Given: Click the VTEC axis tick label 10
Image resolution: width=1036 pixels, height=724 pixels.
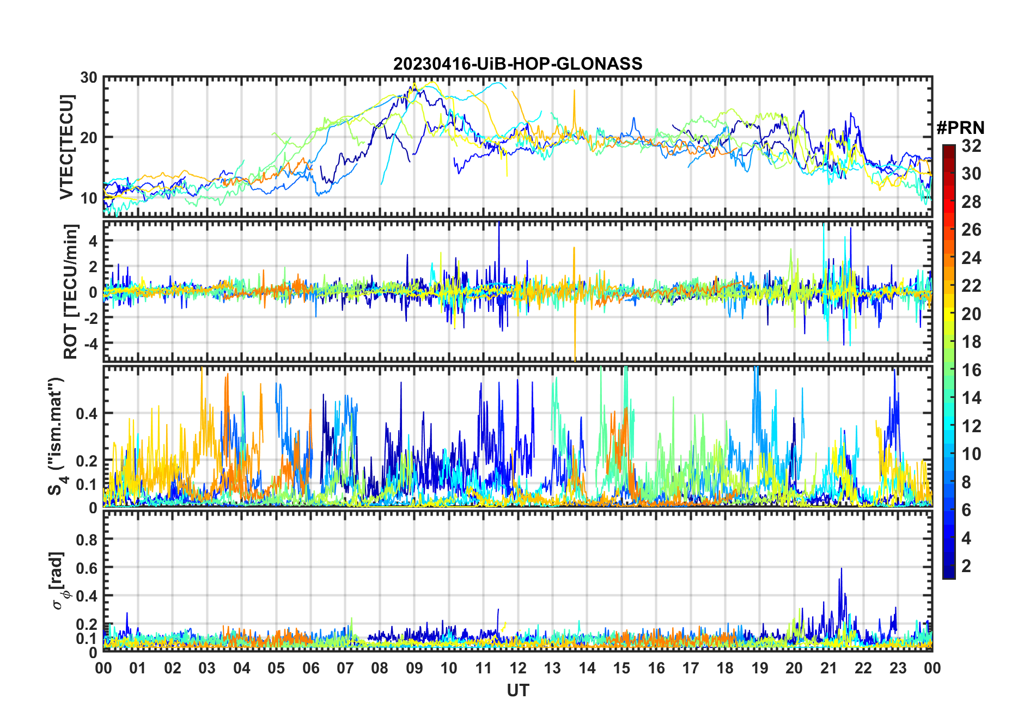Looking at the screenshot, I should coord(89,198).
